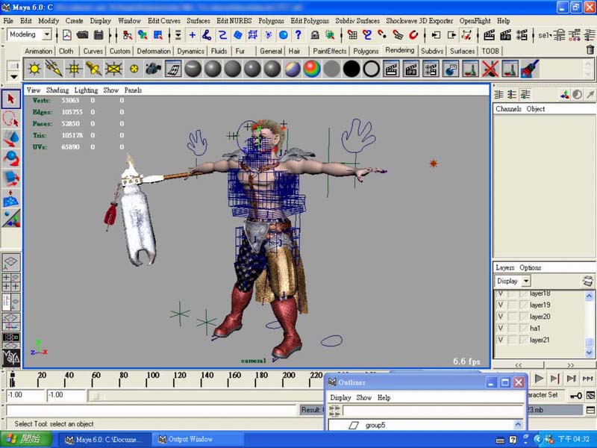Toggle the auto keyframe key button
The width and height of the screenshot is (597, 448).
tap(575, 396)
